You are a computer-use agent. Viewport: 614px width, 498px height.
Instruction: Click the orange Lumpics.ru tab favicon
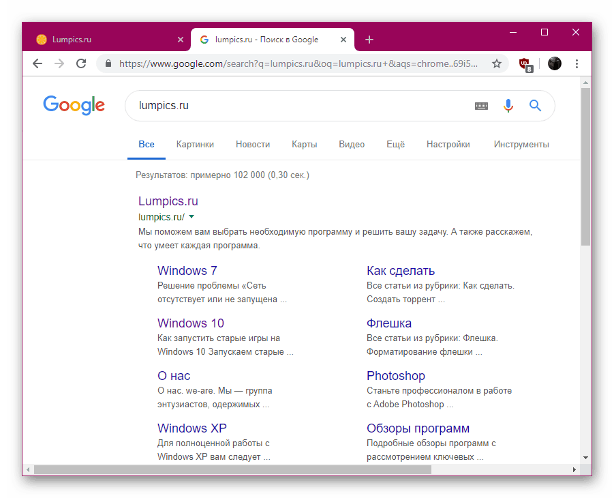(x=42, y=40)
